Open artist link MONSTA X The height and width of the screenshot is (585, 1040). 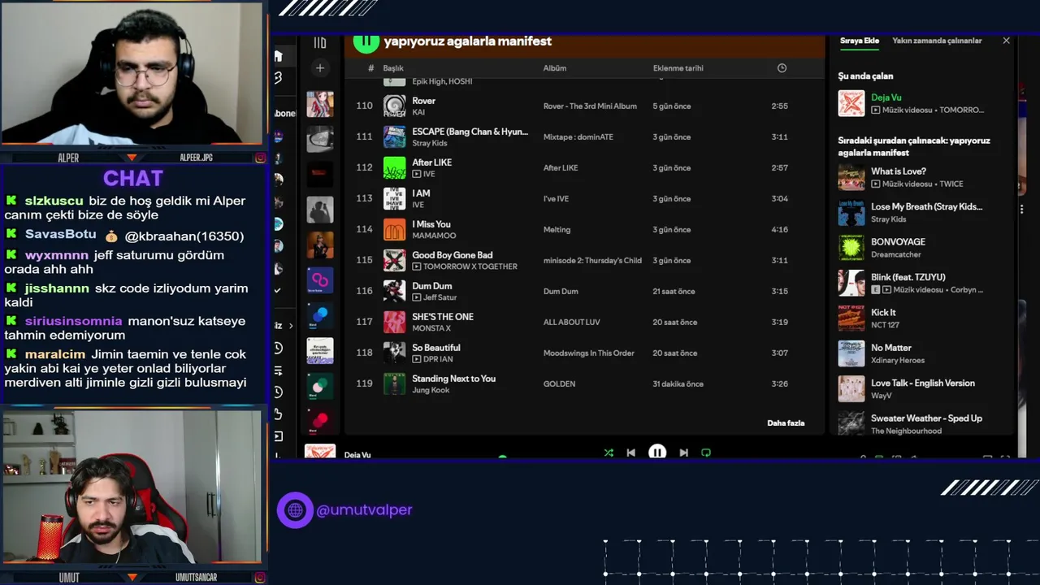[x=431, y=328]
